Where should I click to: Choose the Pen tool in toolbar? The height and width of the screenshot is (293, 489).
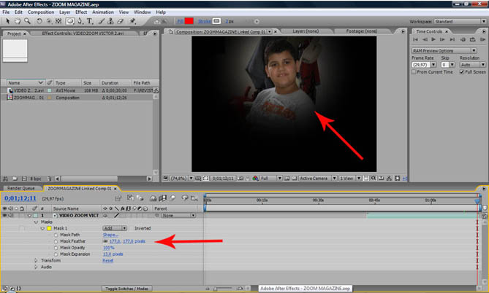click(79, 21)
